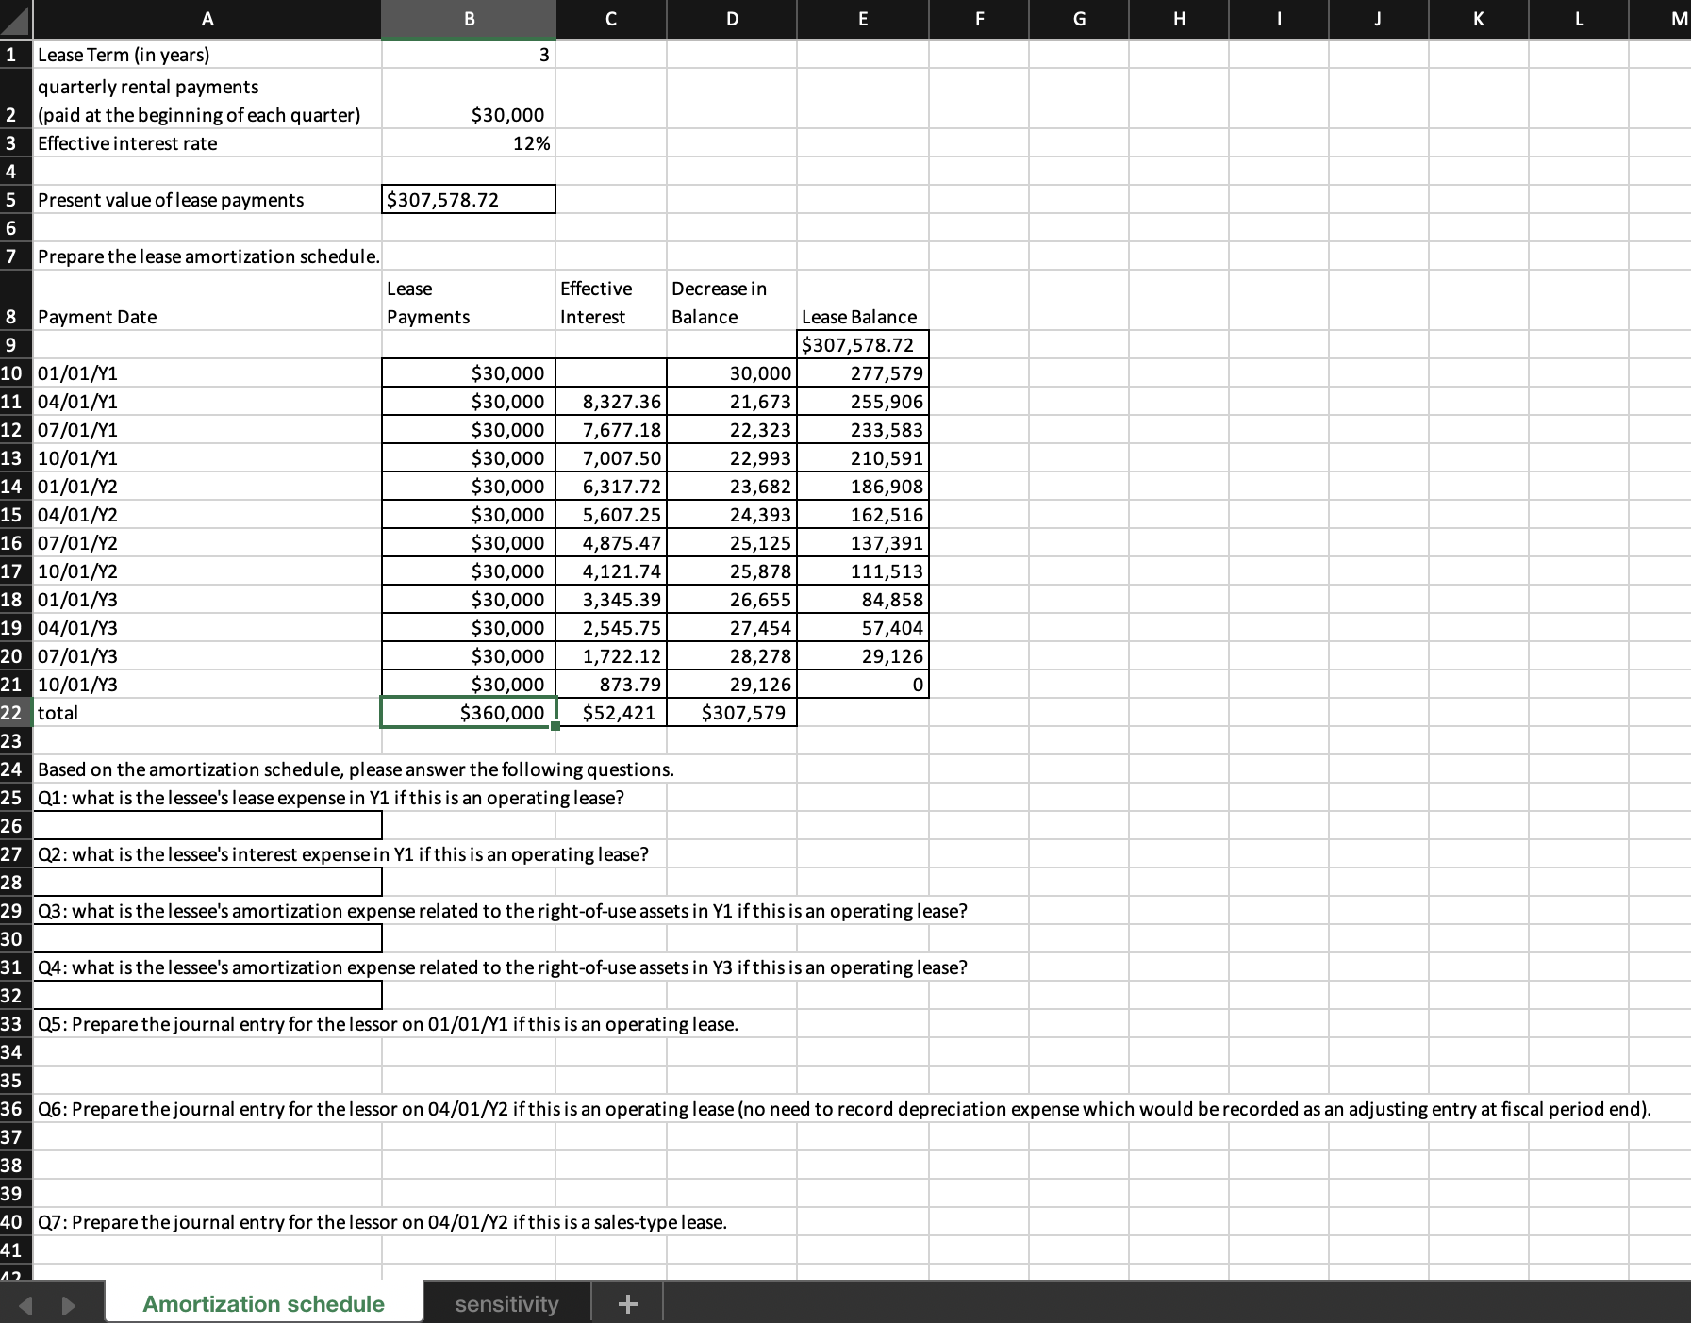Select the final Lease Balance cell showing 0
1691x1323 pixels.
862,685
